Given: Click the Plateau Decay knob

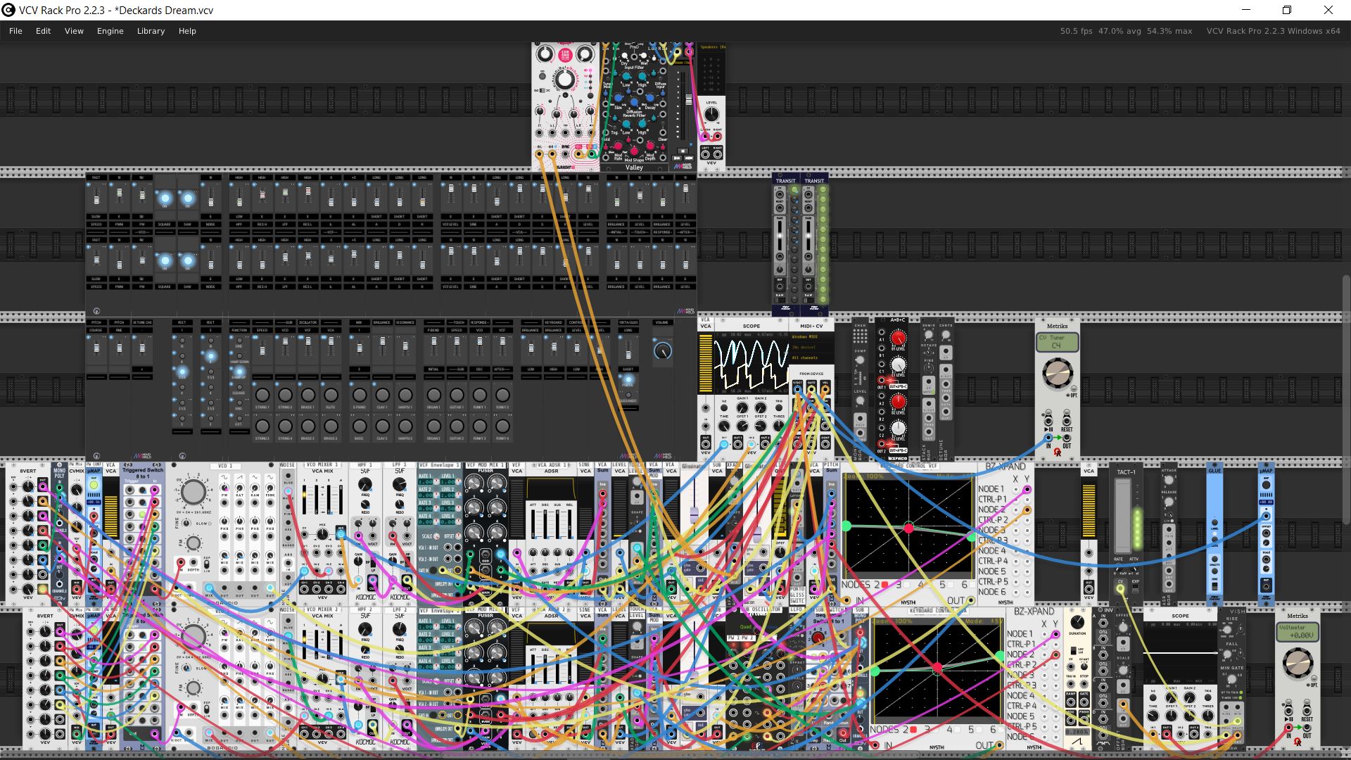Looking at the screenshot, I should (650, 98).
